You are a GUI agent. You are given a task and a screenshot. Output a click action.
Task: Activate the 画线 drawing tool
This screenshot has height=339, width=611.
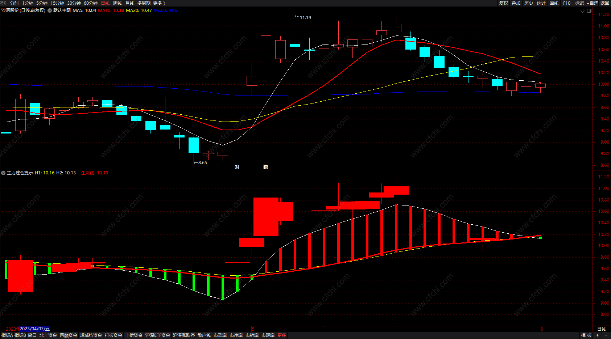coord(554,3)
